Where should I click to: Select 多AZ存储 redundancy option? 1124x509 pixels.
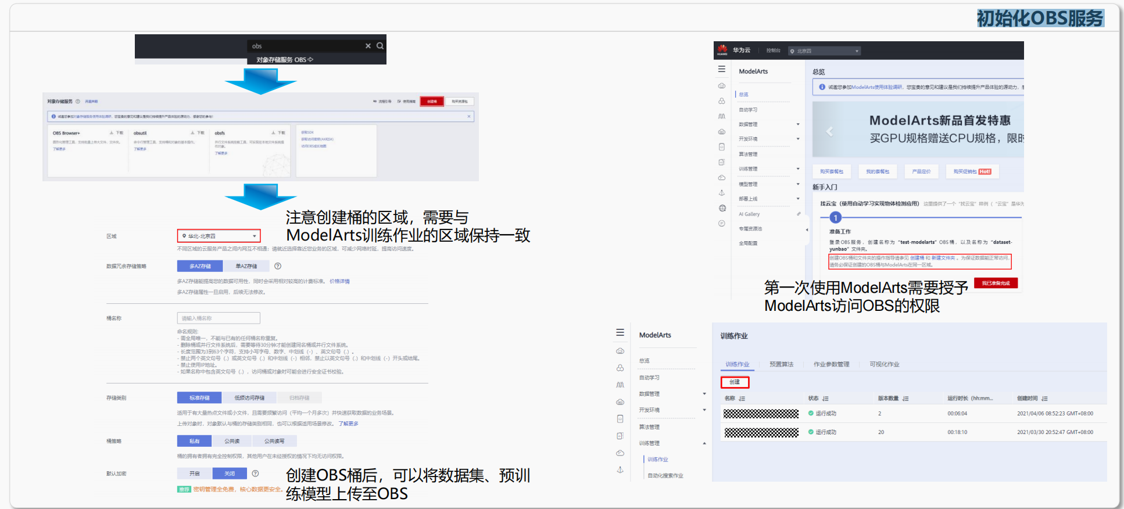[x=200, y=266]
